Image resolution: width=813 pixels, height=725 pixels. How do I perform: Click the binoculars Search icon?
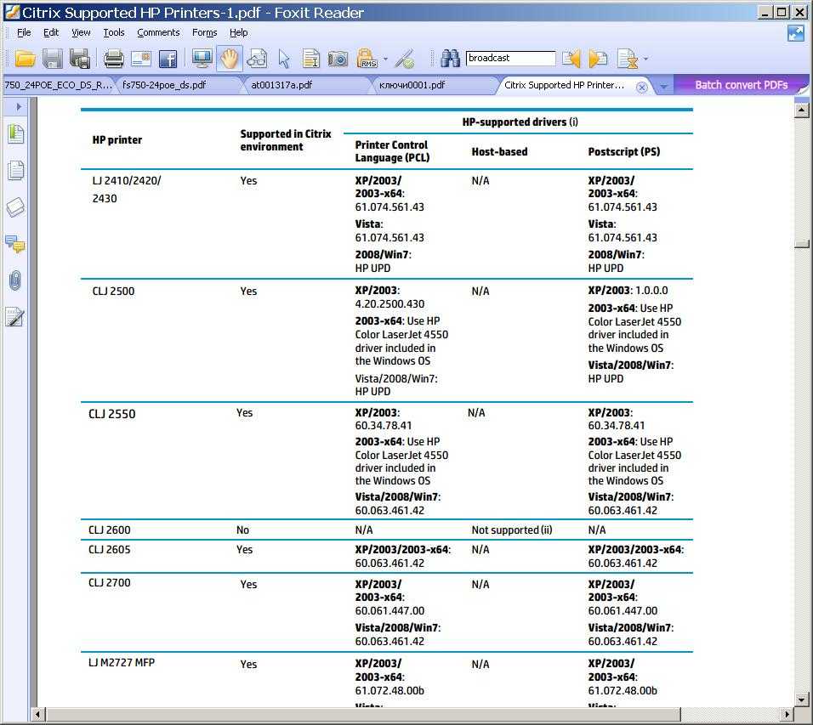click(x=450, y=59)
